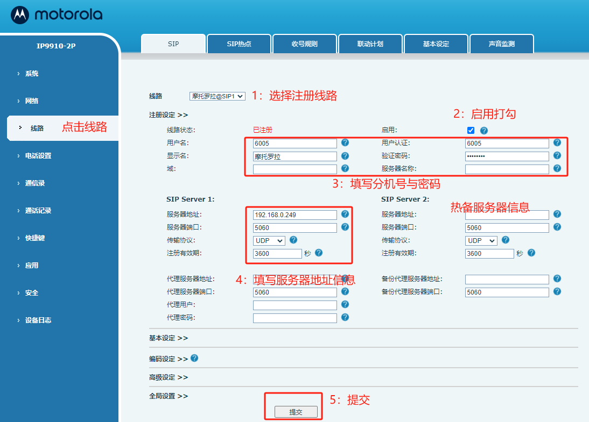Open 电话设置 in the sidebar
This screenshot has width=589, height=422.
point(38,156)
